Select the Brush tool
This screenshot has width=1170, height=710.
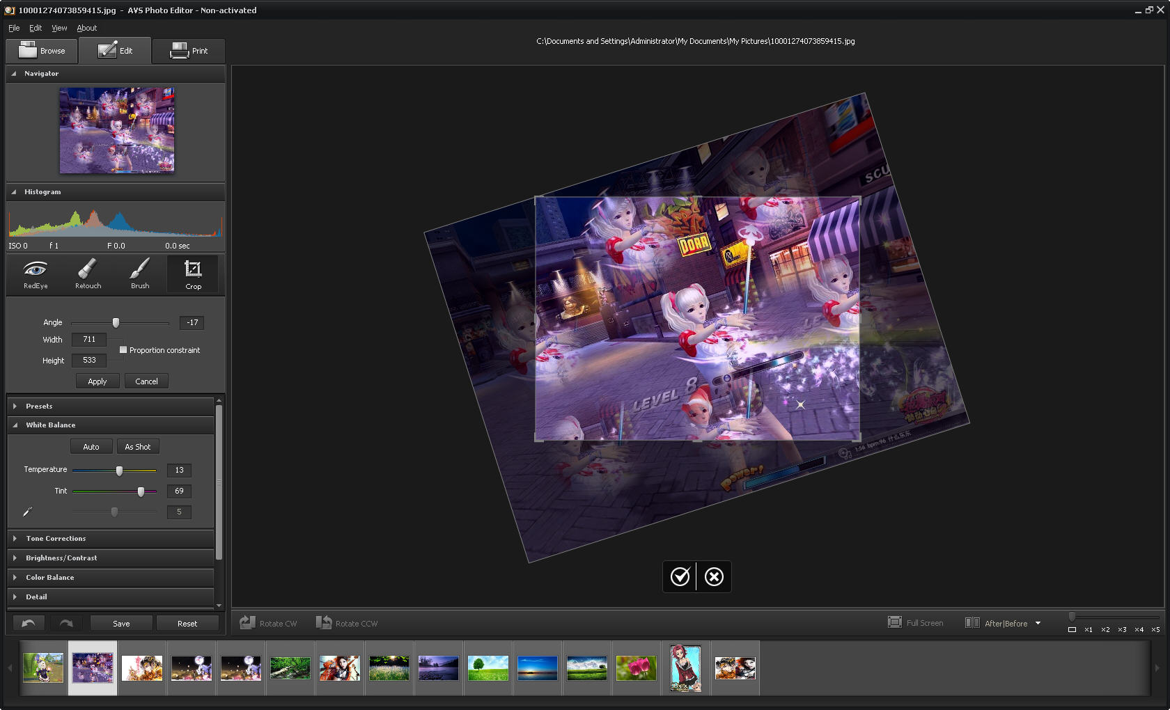pos(140,274)
